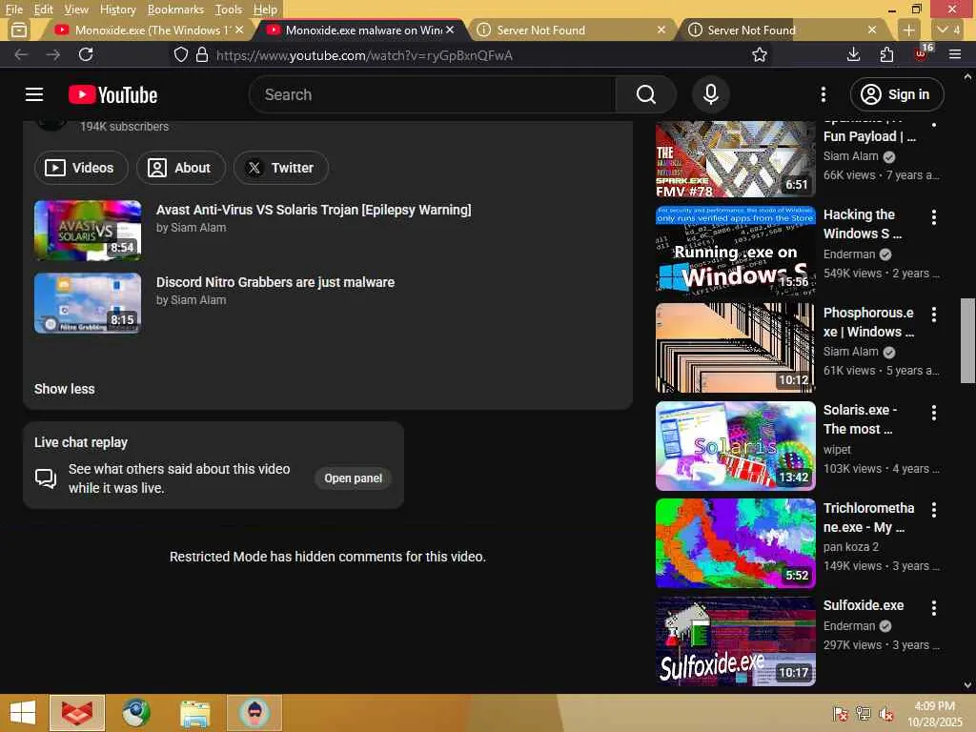Open tracking protection shield icon
Image resolution: width=976 pixels, height=732 pixels.
(x=180, y=54)
